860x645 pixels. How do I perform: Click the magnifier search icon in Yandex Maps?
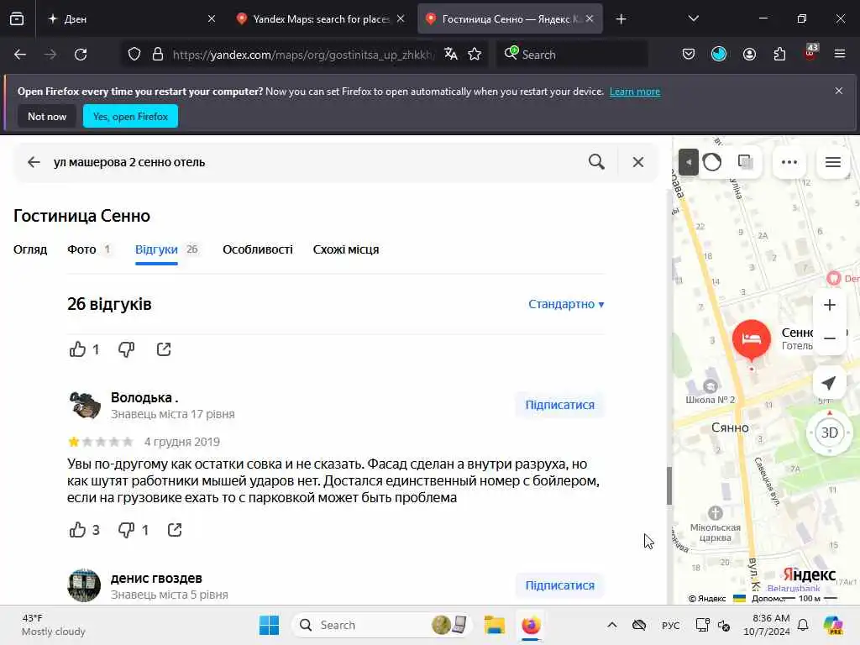click(x=597, y=162)
